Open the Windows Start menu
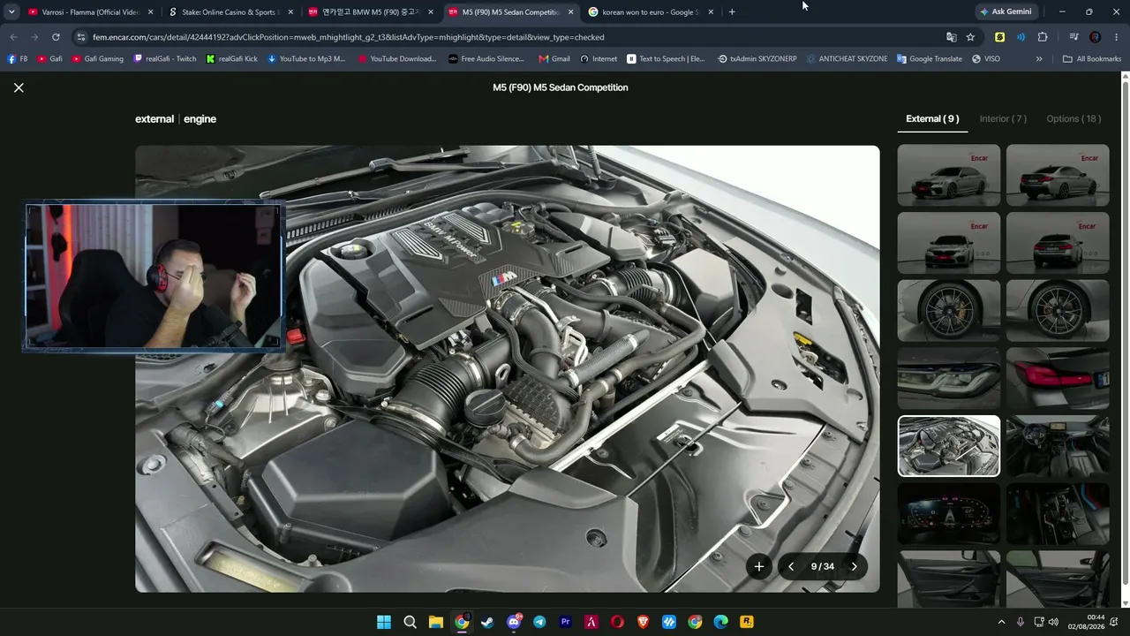Screen dimensions: 1130x636 point(384,622)
